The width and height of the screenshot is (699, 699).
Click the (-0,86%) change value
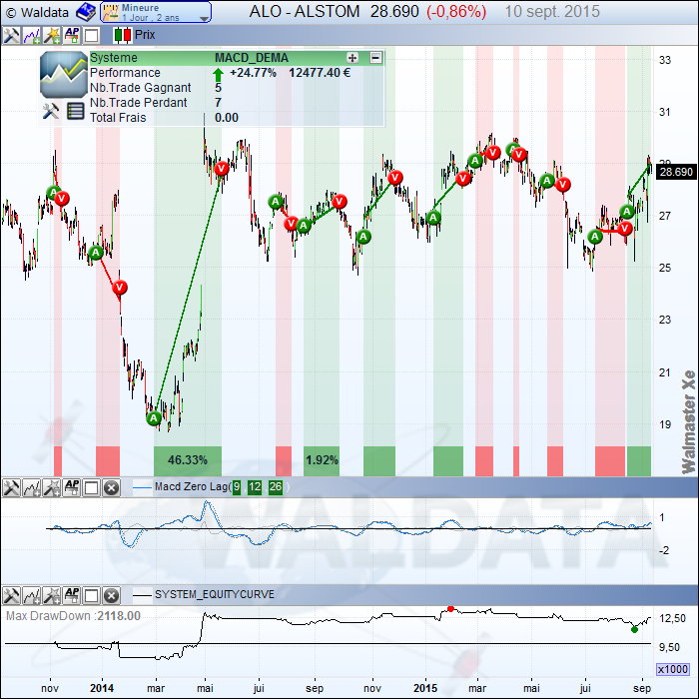(x=456, y=12)
